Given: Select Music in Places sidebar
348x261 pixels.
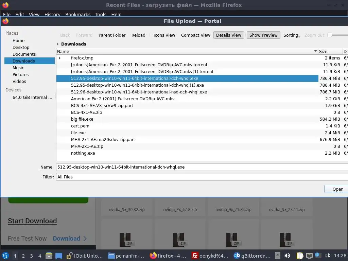Looking at the screenshot, I should tap(30, 68).
